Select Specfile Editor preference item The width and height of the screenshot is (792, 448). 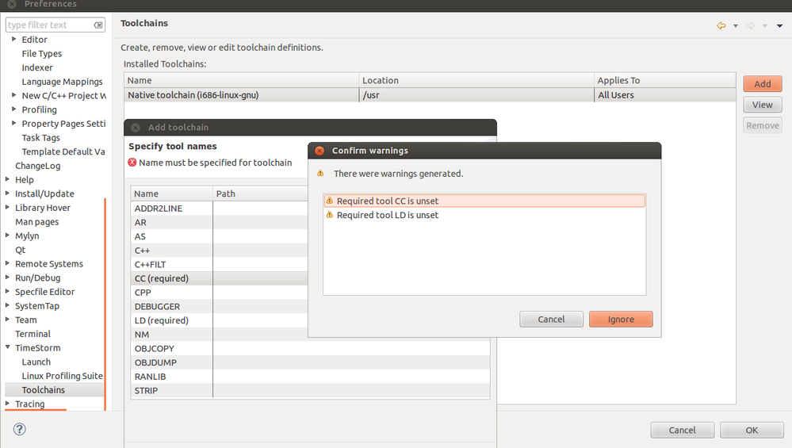(x=44, y=292)
